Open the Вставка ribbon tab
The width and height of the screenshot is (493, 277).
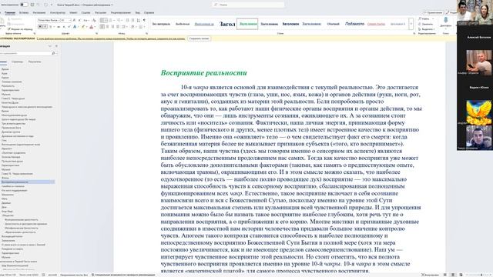(24, 12)
